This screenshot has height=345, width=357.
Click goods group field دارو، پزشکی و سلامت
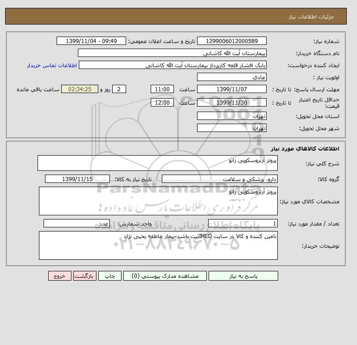click(x=219, y=179)
